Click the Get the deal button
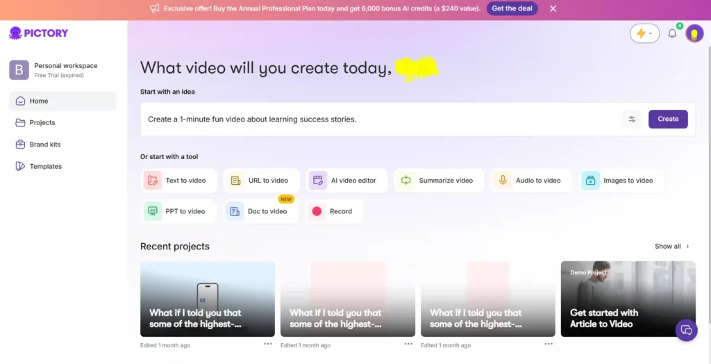711x364 pixels. 512,8
